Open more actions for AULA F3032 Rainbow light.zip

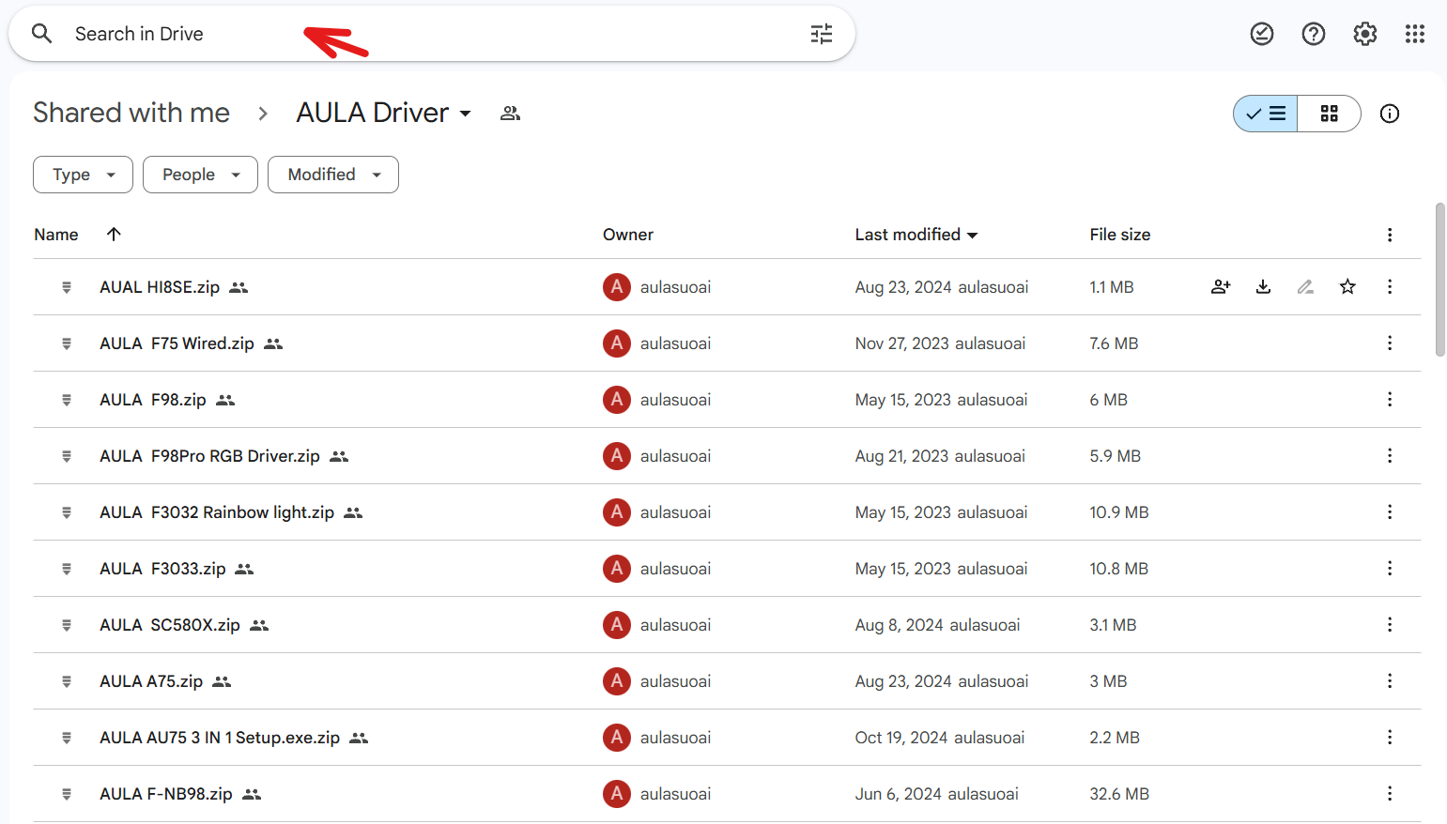click(1390, 512)
